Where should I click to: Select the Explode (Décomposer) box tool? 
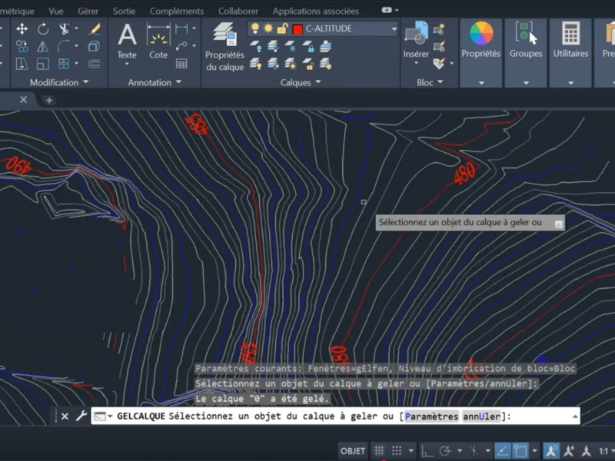click(94, 46)
